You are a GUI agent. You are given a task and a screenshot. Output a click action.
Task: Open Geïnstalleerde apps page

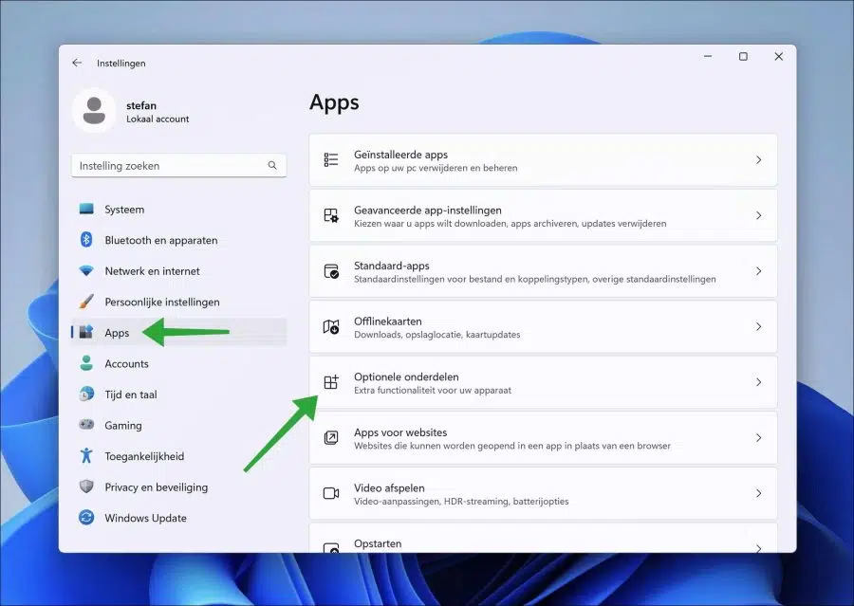click(543, 160)
